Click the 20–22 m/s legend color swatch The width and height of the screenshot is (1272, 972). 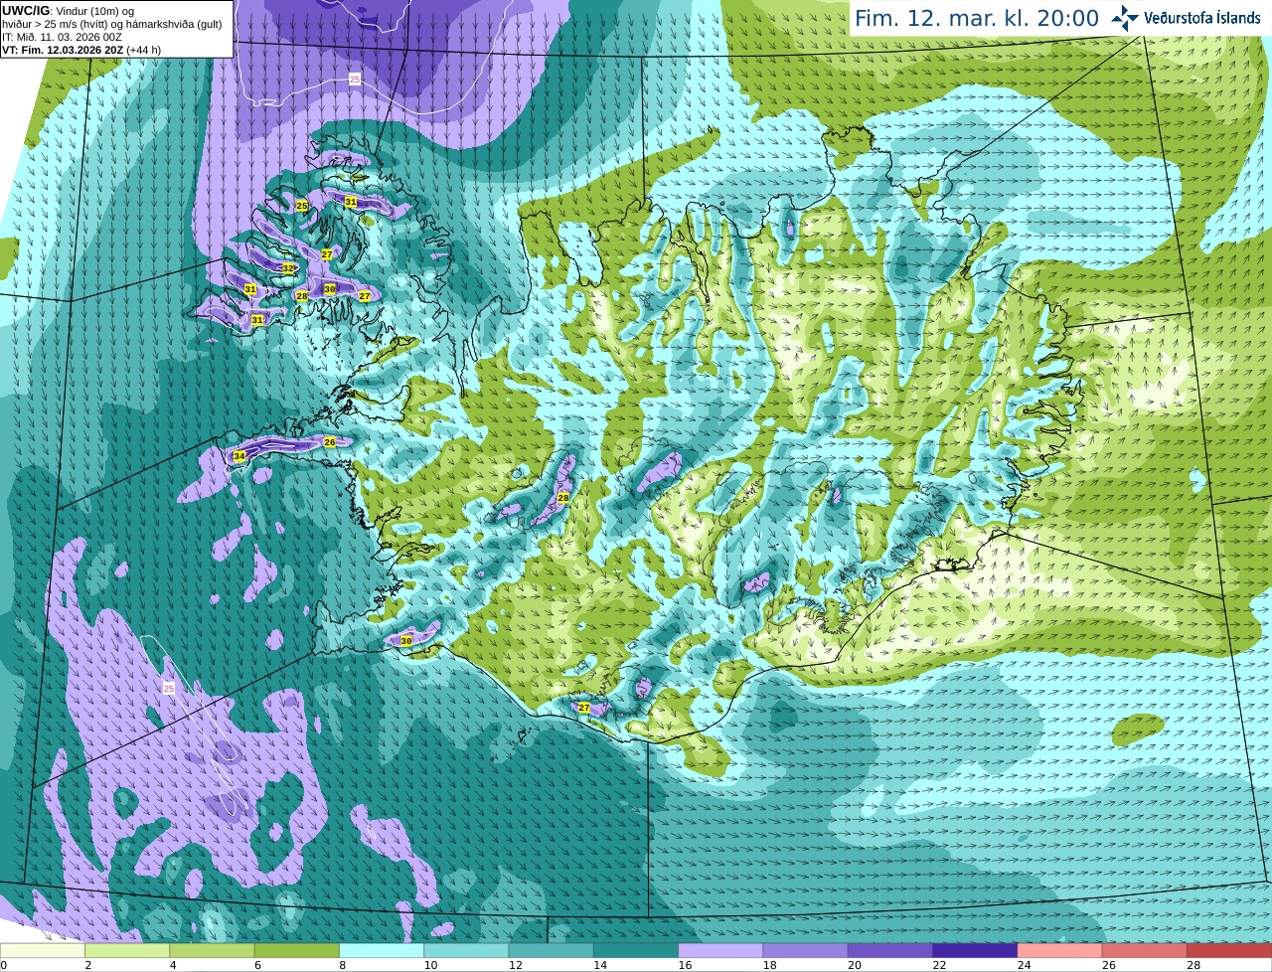point(890,951)
